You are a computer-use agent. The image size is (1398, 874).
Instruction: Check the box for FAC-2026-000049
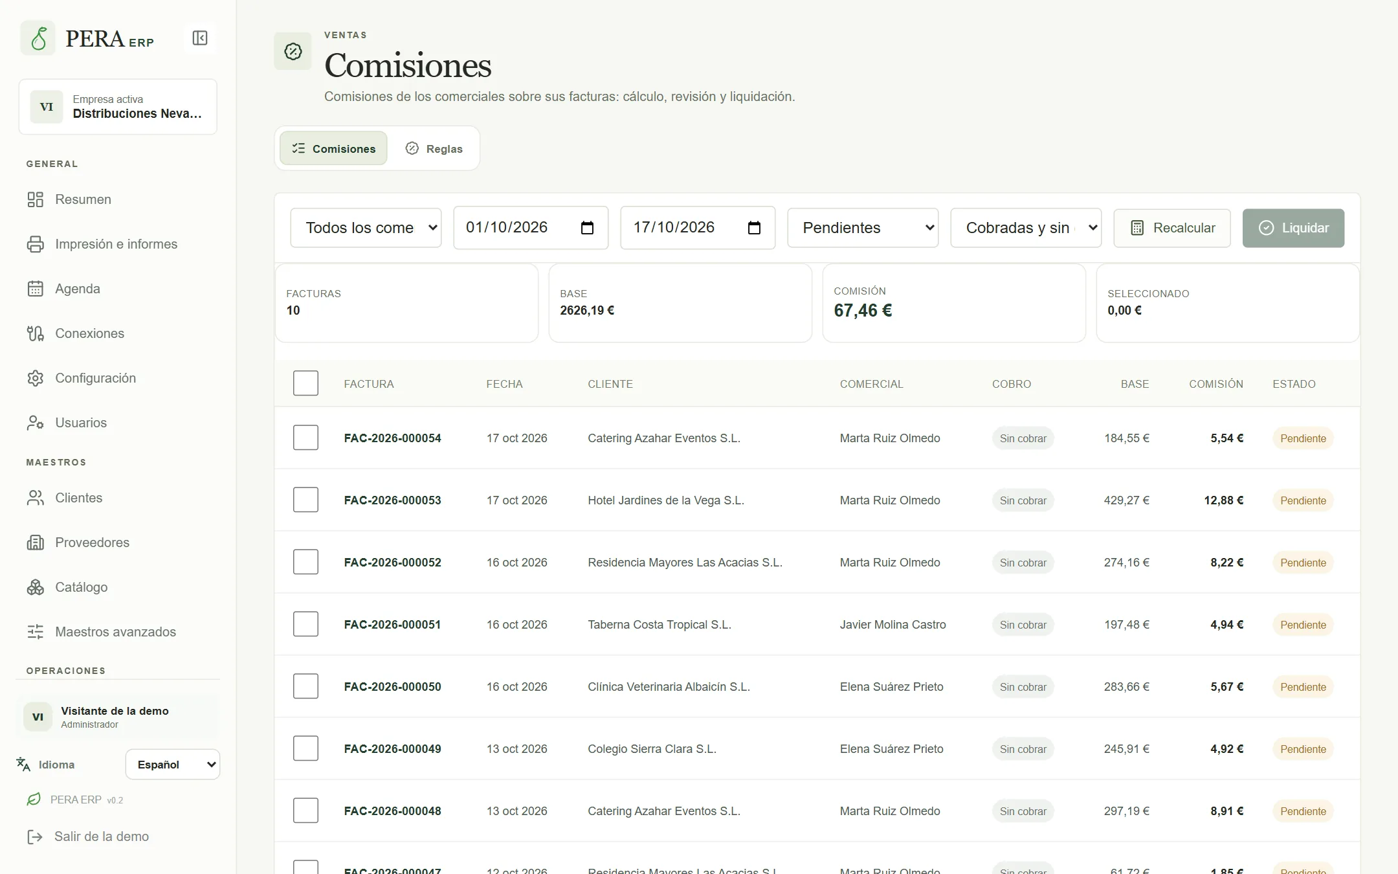click(x=305, y=748)
